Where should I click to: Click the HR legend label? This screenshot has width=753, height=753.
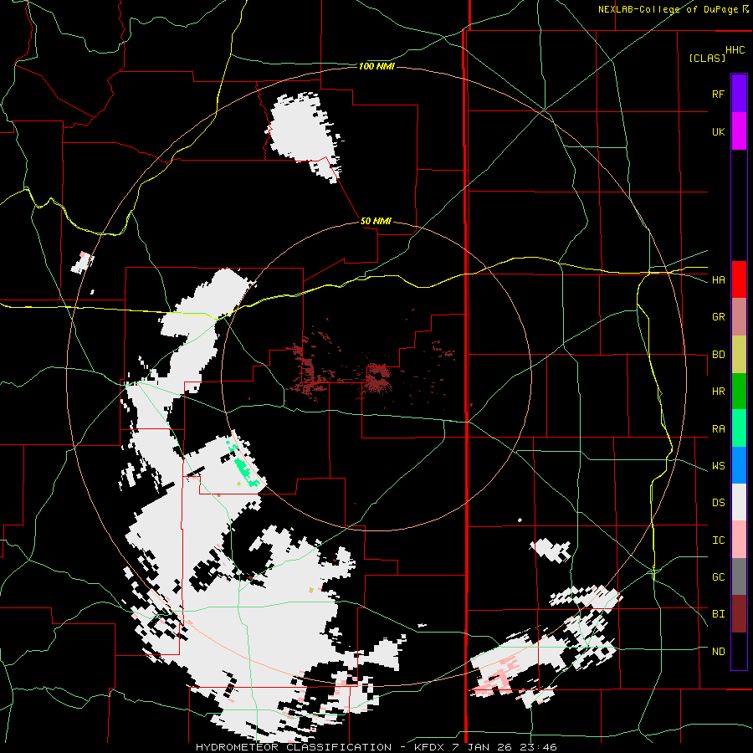click(718, 392)
